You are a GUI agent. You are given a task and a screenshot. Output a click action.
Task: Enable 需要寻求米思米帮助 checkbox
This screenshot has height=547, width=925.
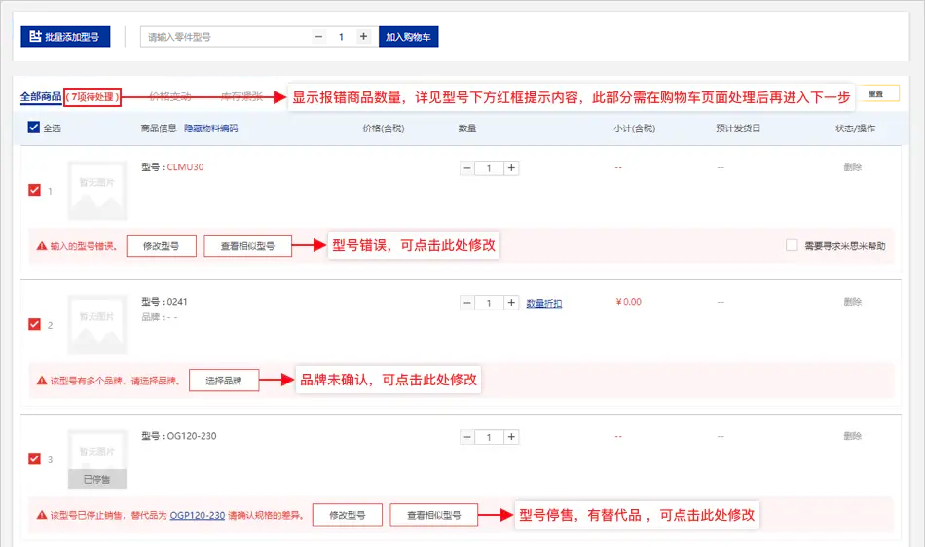click(x=792, y=246)
